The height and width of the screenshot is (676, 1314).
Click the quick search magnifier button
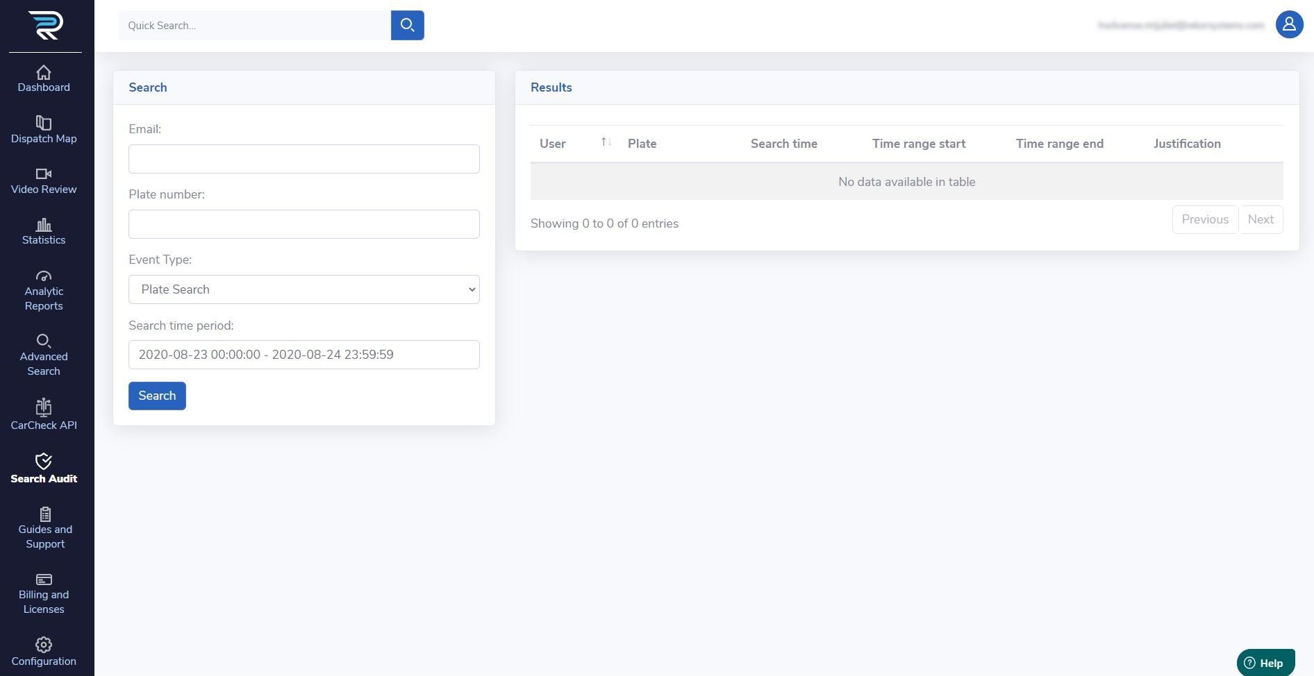(407, 26)
